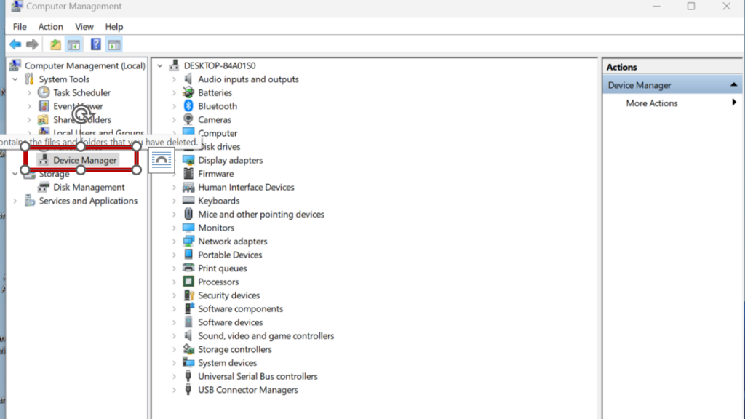Click the blue Help question mark icon
The image size is (745, 419).
(x=95, y=45)
